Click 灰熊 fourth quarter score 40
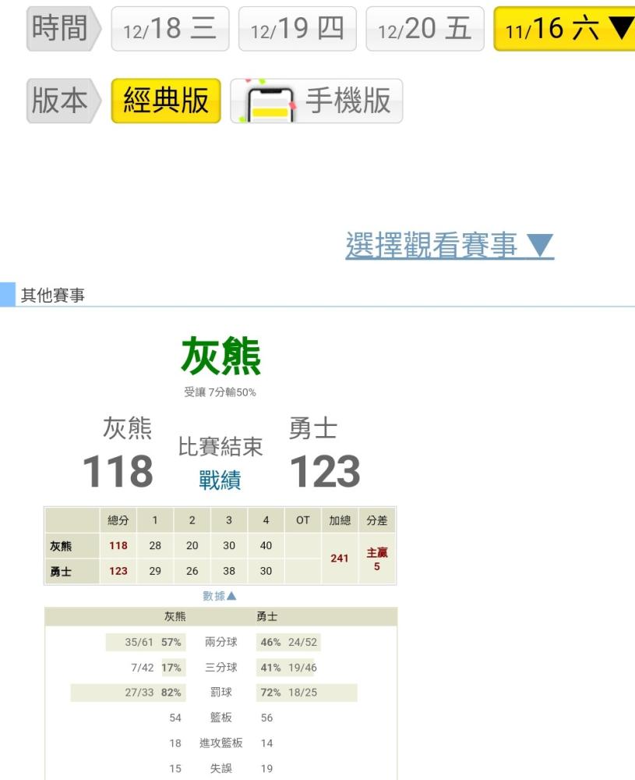Viewport: 635px width, 780px height. 266,546
